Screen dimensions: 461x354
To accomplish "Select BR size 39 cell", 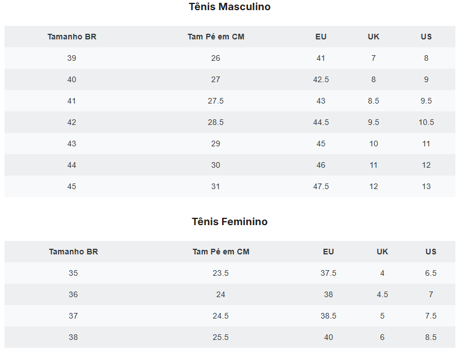I will point(72,58).
